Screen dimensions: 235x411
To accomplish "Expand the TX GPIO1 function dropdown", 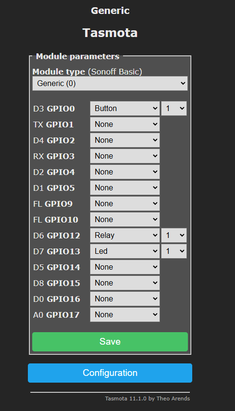I will 125,124.
